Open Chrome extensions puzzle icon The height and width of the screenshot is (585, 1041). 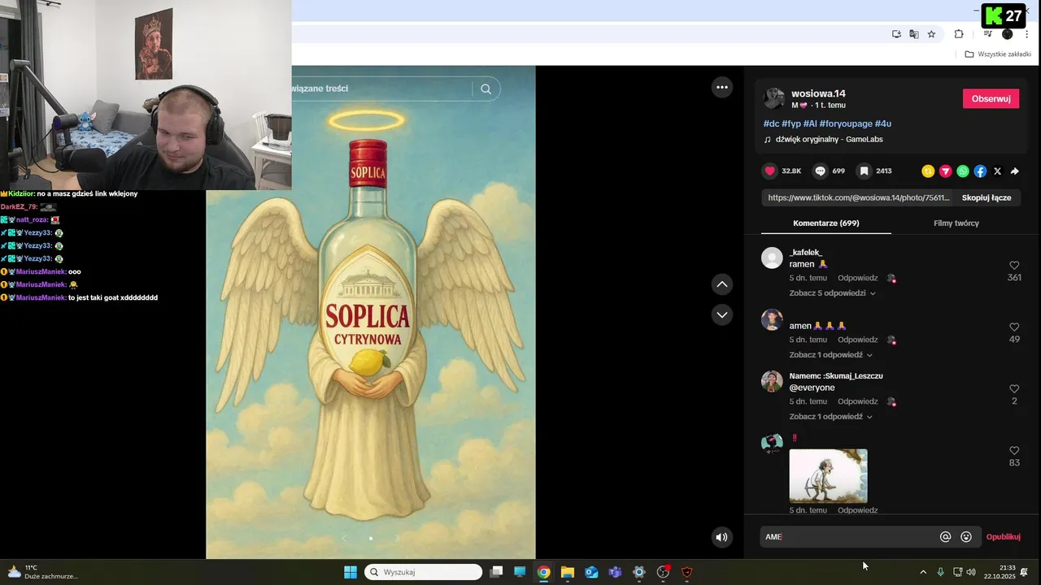coord(959,34)
